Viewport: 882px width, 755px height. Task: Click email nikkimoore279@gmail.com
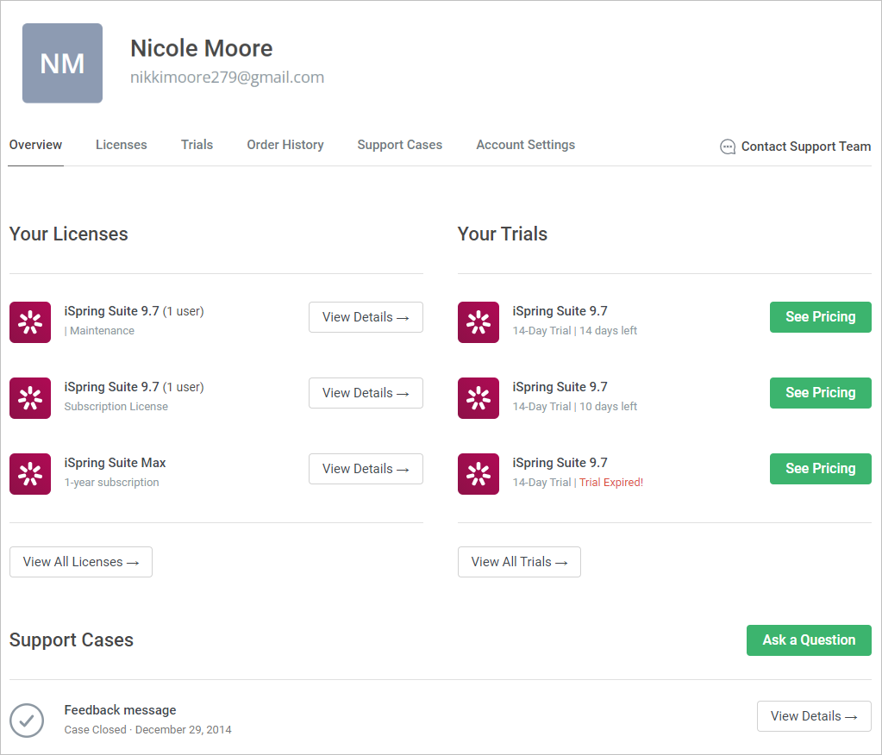click(x=228, y=77)
